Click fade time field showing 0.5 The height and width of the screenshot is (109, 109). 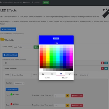tap(60, 105)
